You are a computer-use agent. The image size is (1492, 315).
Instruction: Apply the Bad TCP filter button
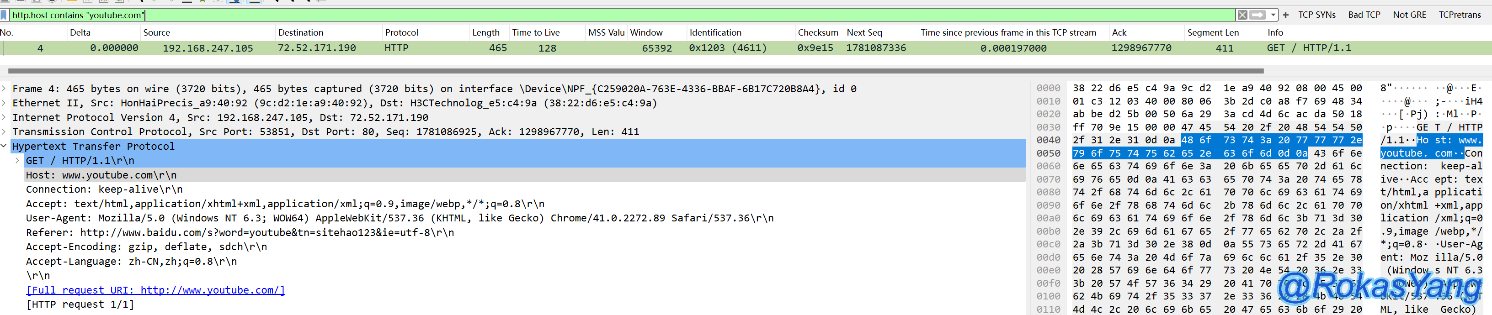coord(1364,15)
